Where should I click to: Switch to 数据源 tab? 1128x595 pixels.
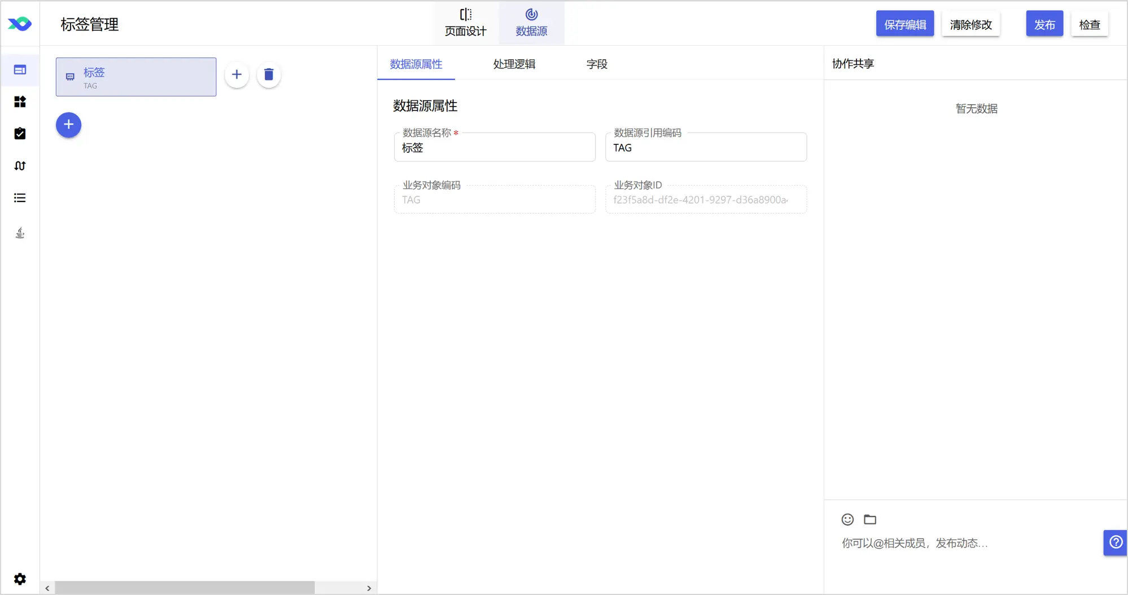tap(531, 23)
